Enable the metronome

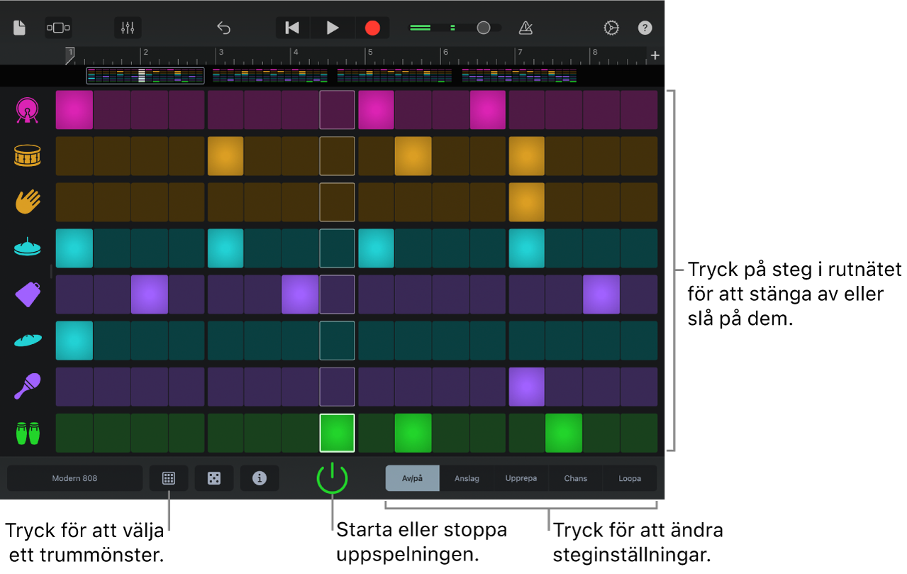[x=525, y=28]
